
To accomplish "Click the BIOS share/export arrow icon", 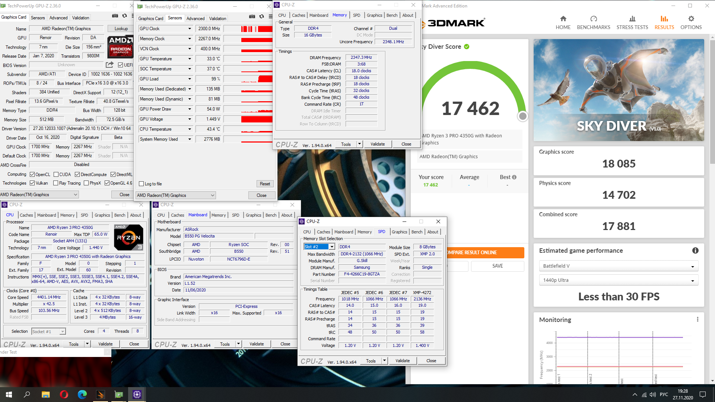I will point(110,65).
